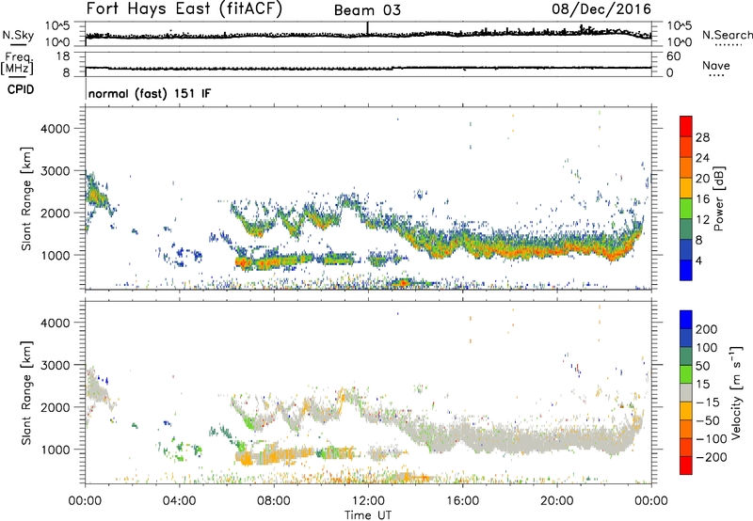Screen dimensions: 753x521
Task: Click the 'Fort Hays East (fitACF)' title
Action: (x=184, y=9)
